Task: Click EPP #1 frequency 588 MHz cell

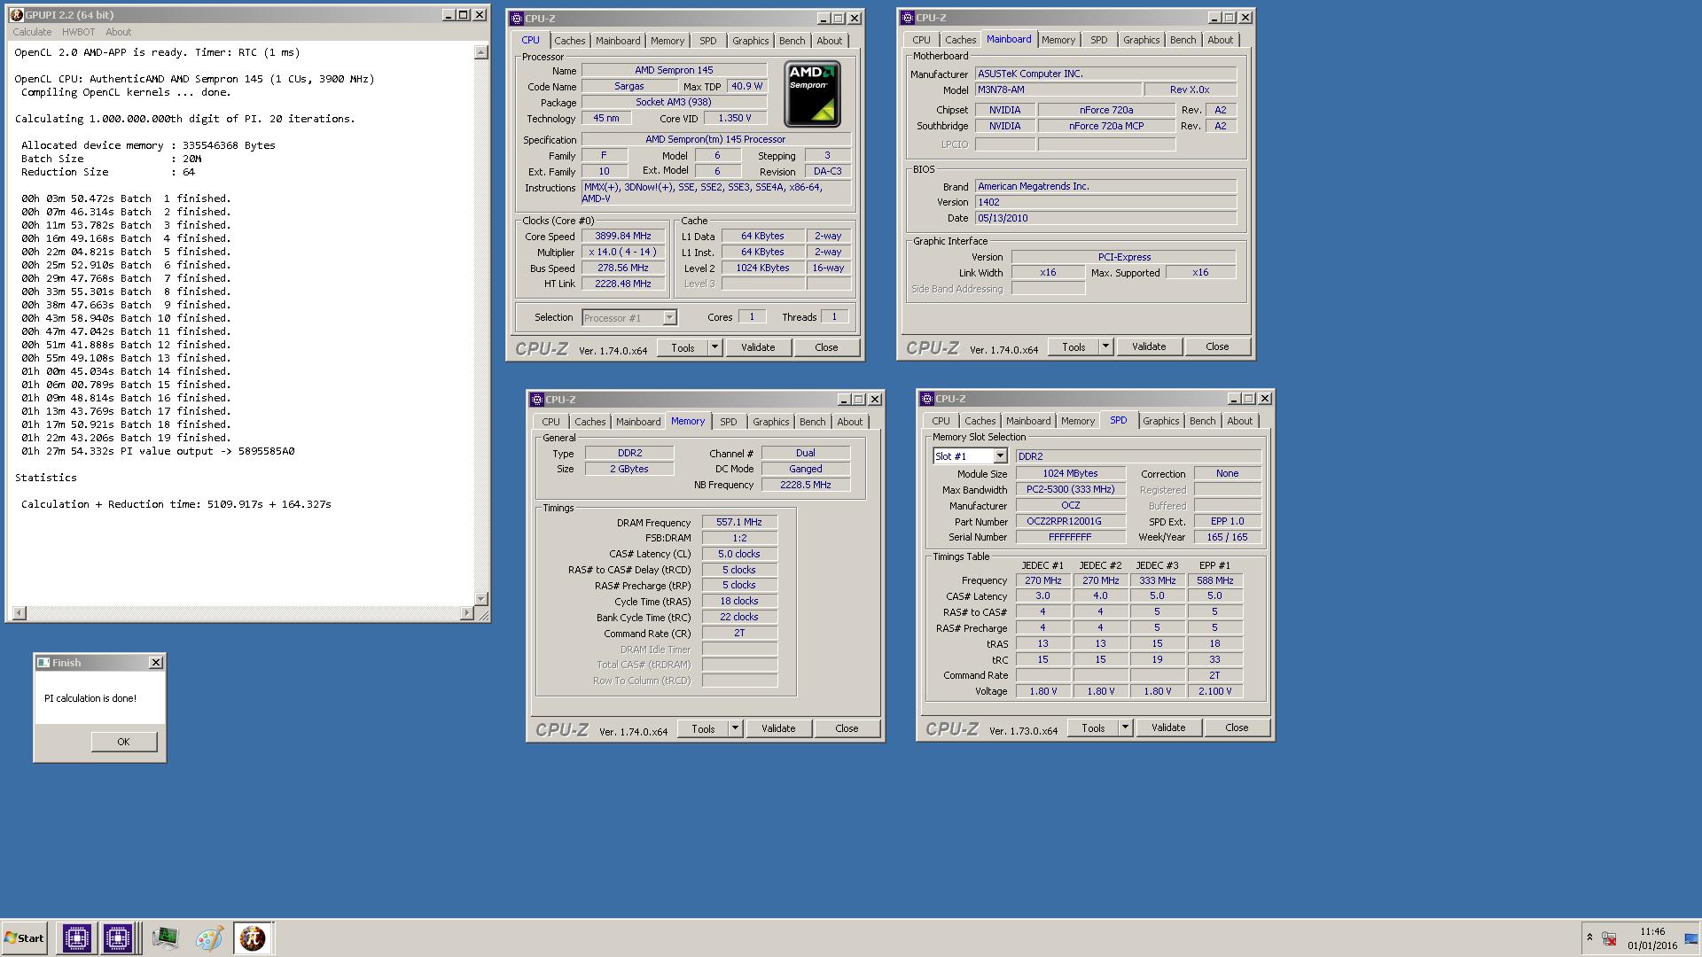Action: [1214, 580]
